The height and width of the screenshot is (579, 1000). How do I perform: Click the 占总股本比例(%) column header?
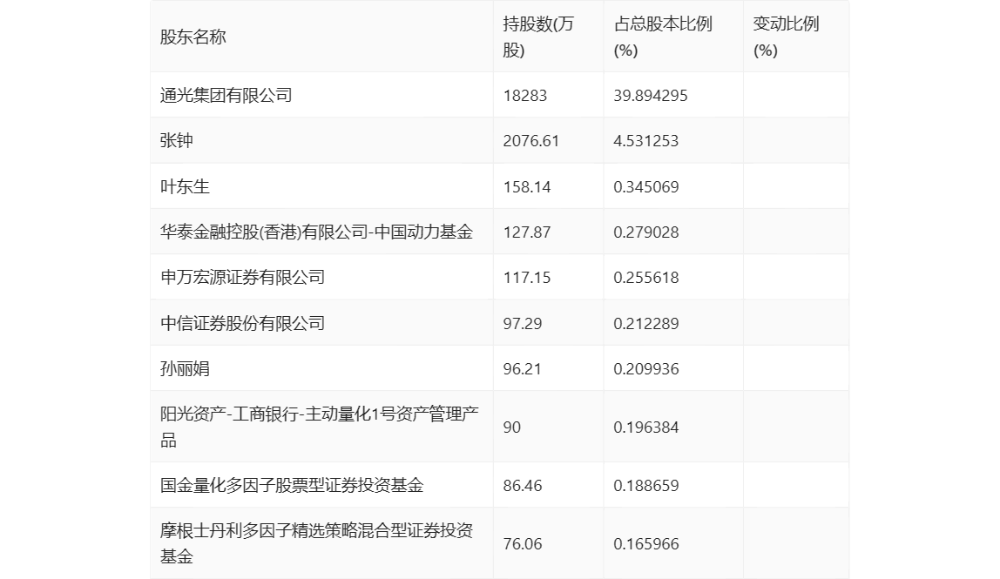pos(663,37)
